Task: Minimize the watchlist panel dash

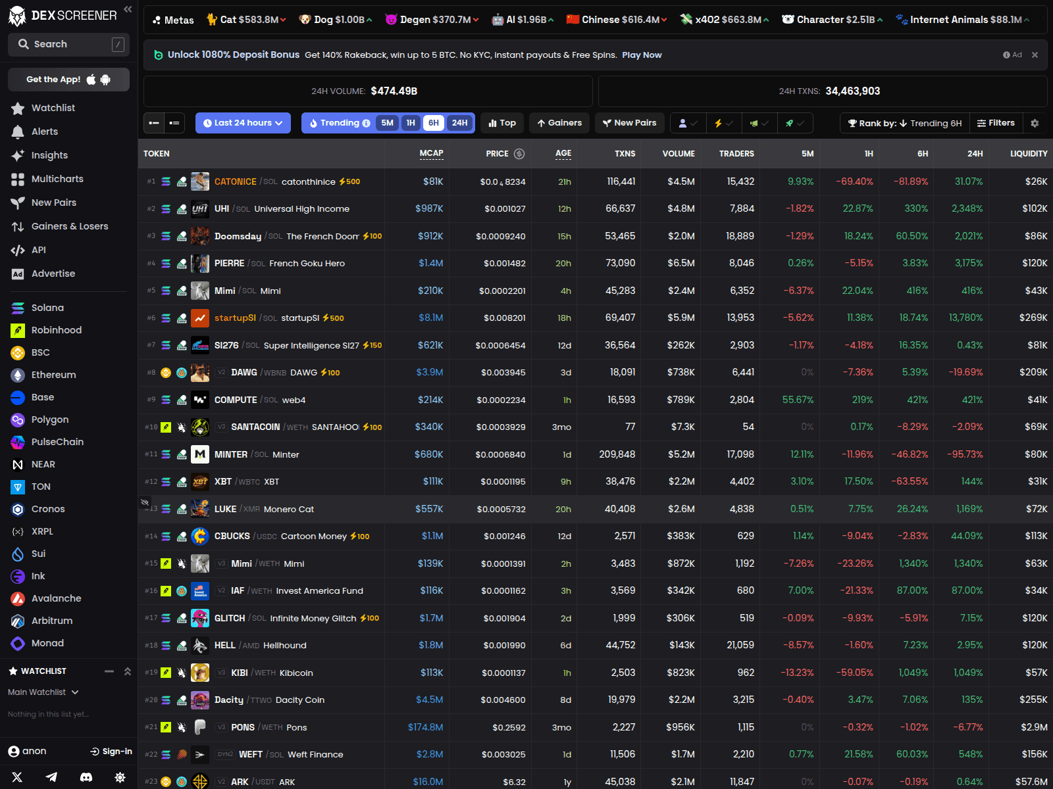Action: coord(109,671)
